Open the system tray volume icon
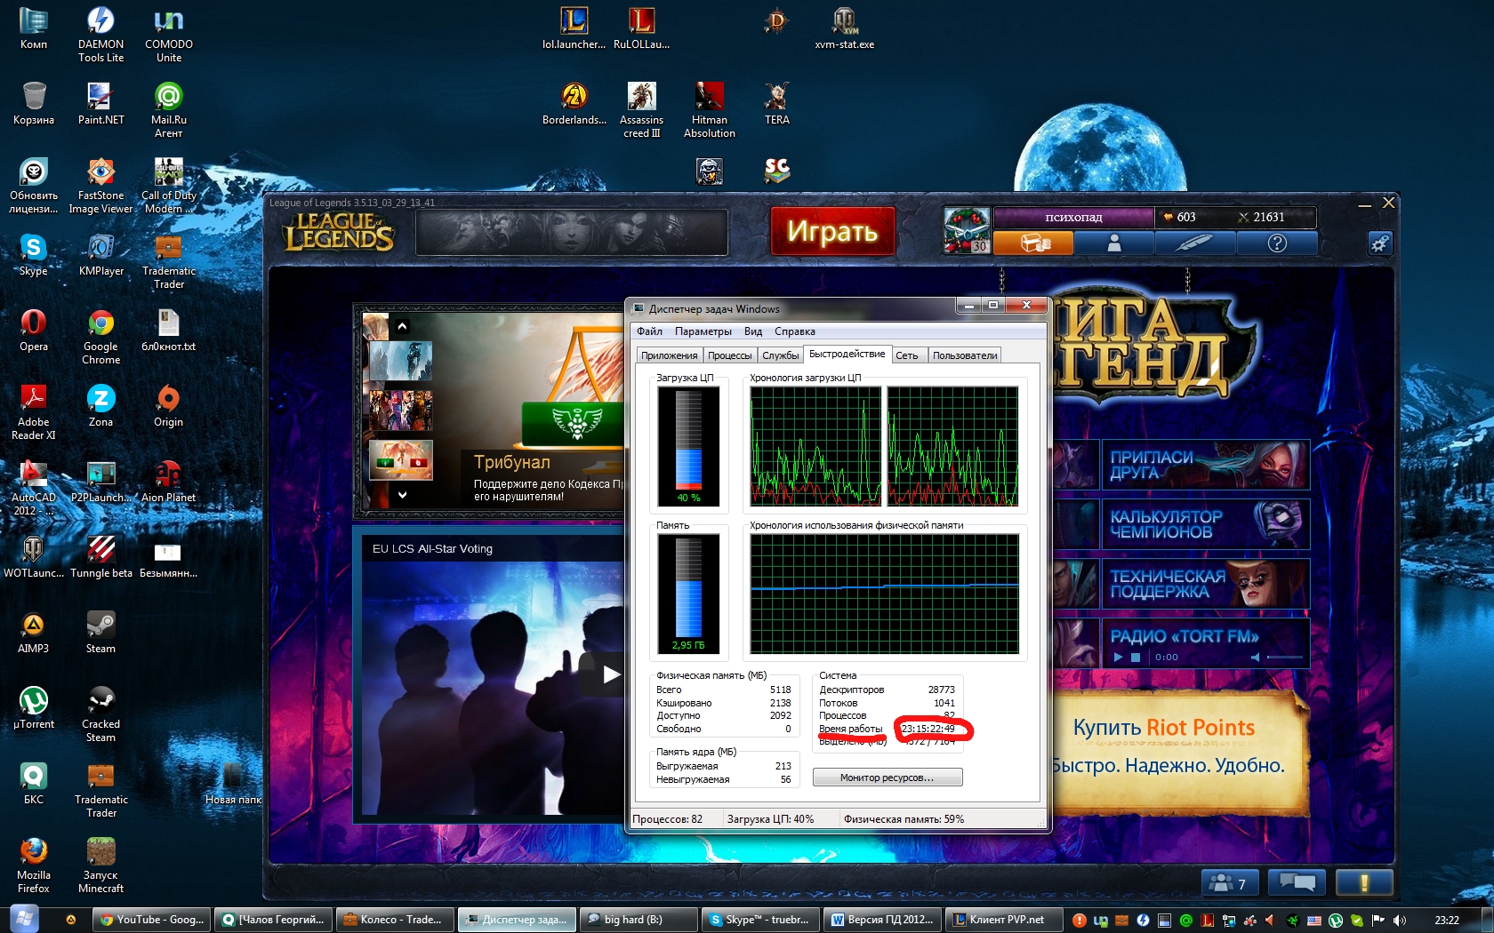The width and height of the screenshot is (1494, 933). [x=1401, y=921]
